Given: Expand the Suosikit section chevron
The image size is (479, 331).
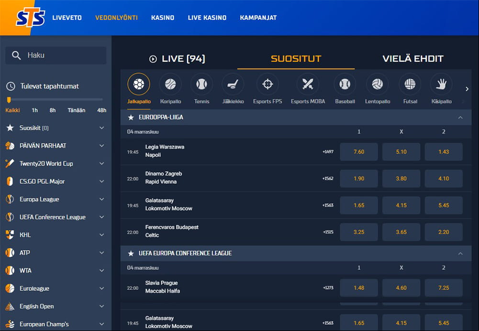Looking at the screenshot, I should coord(102,128).
